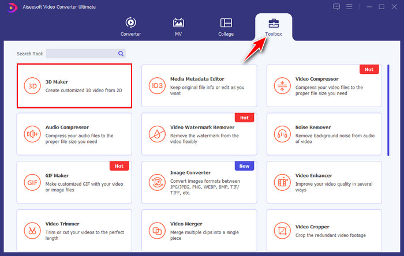Click the Aiseesoft app logo
Screen dimensions: 404x256
pos(12,7)
